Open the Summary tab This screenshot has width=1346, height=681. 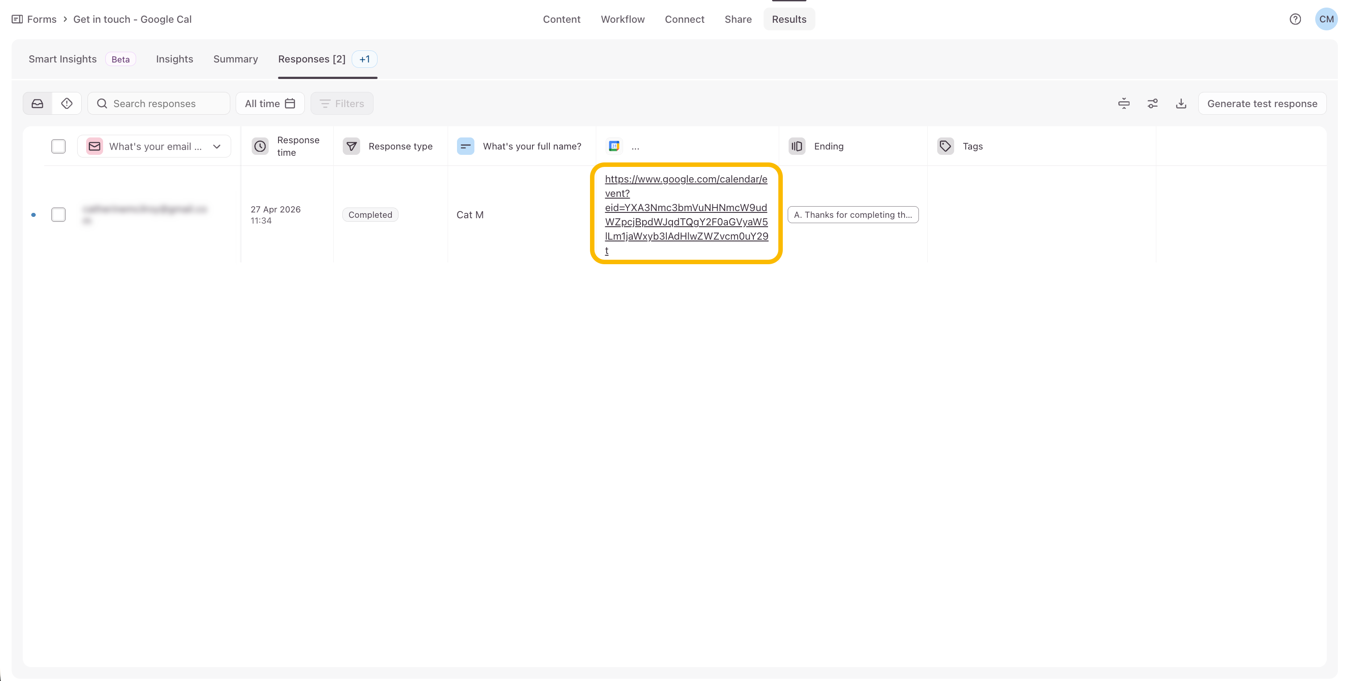(x=235, y=59)
